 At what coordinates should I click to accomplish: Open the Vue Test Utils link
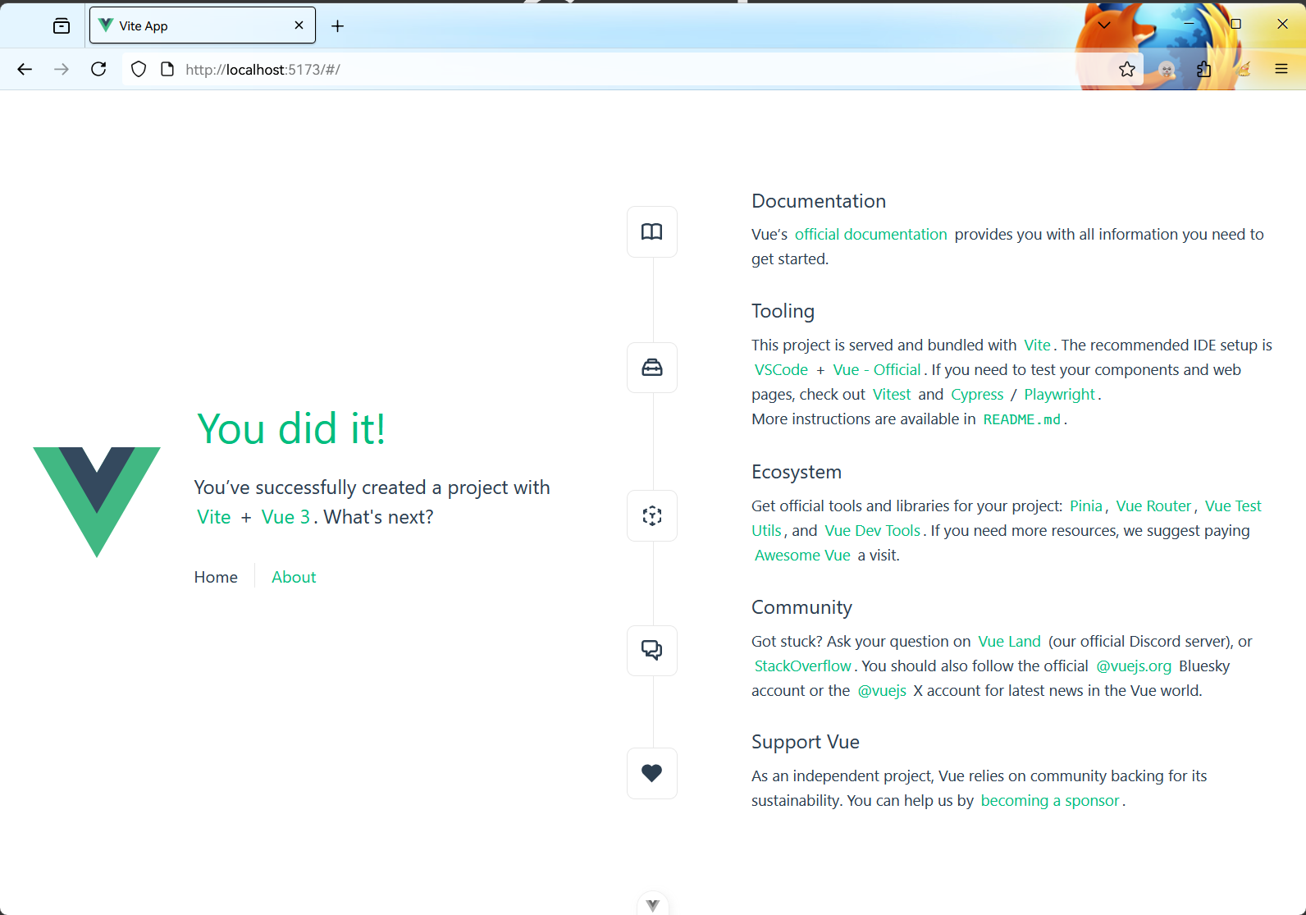(x=1233, y=506)
